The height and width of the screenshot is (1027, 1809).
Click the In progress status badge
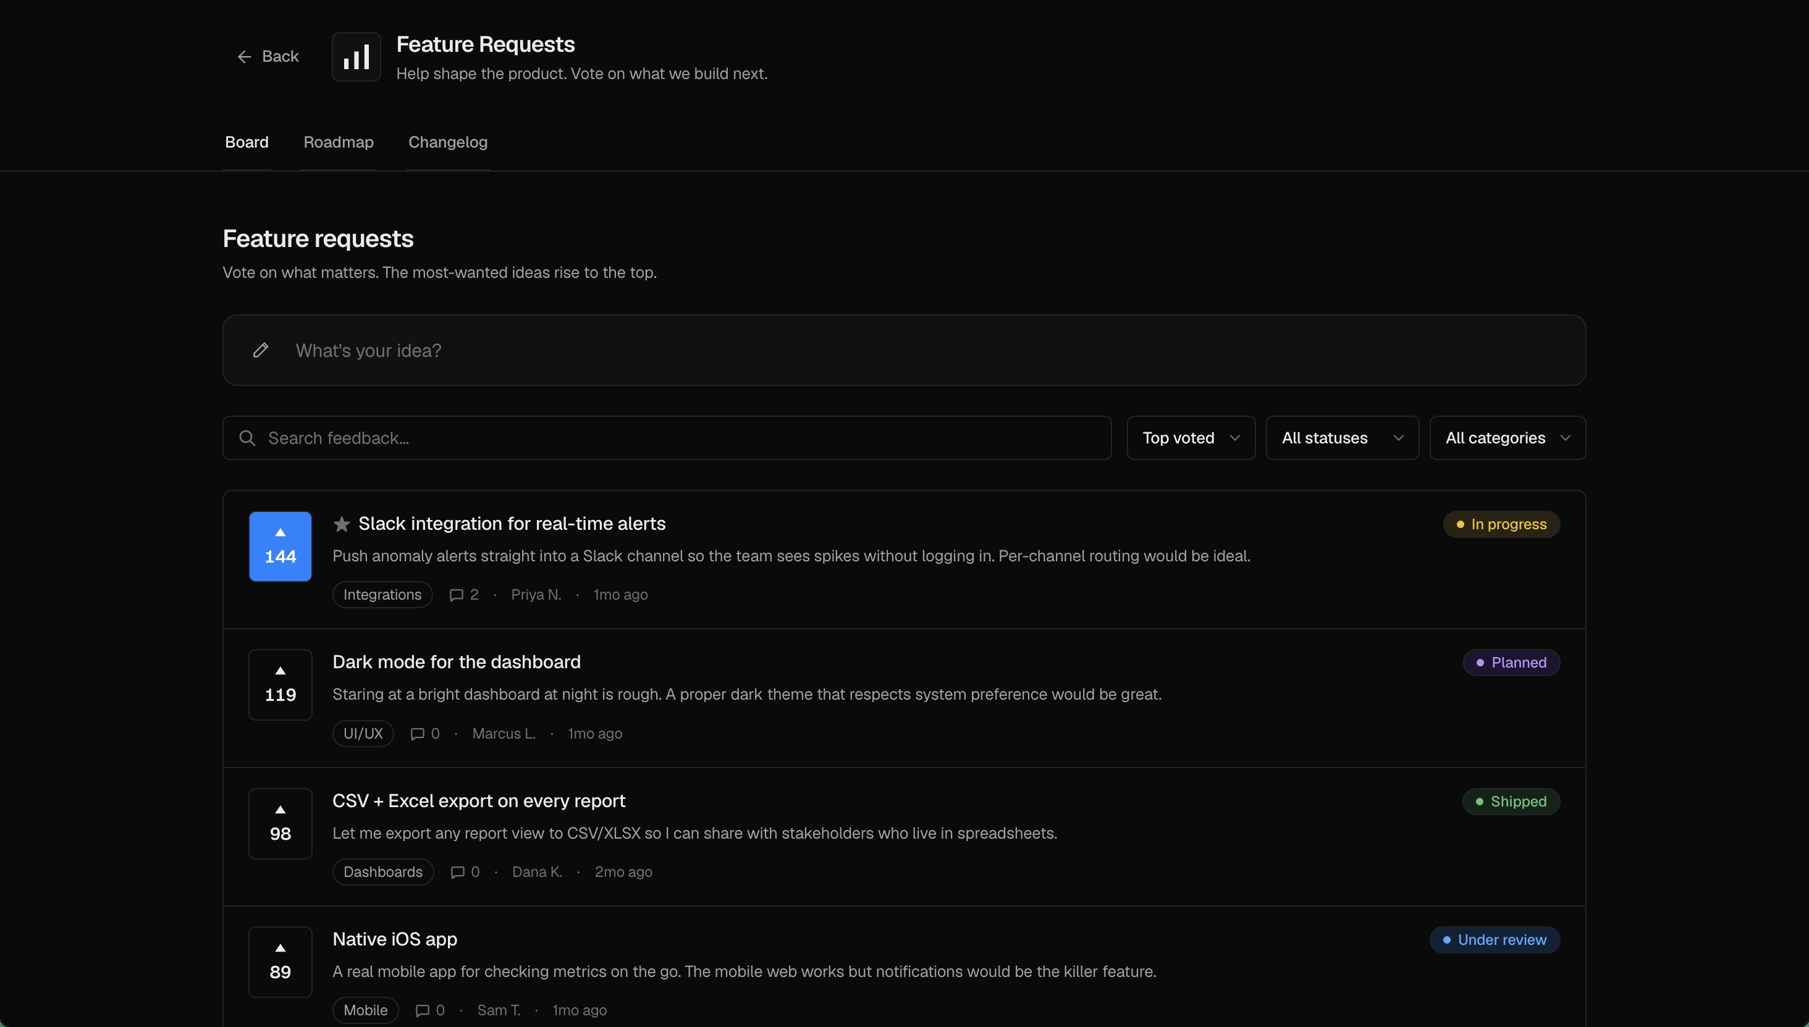(x=1501, y=524)
